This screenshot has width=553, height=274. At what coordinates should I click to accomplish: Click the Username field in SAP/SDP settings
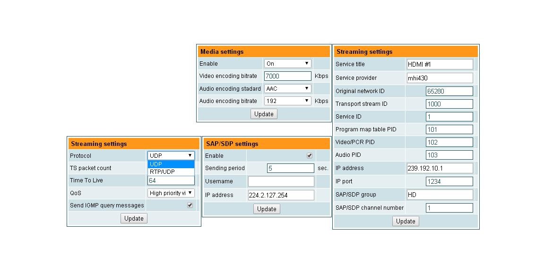pos(281,181)
